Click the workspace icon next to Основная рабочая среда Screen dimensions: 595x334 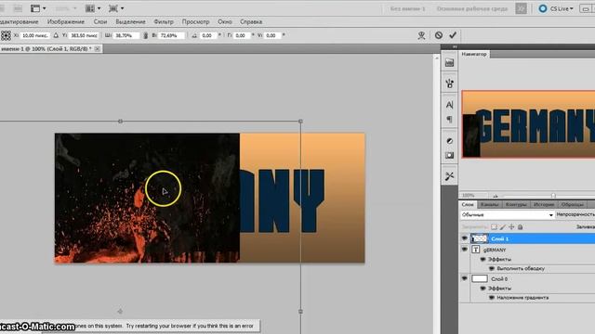[521, 8]
